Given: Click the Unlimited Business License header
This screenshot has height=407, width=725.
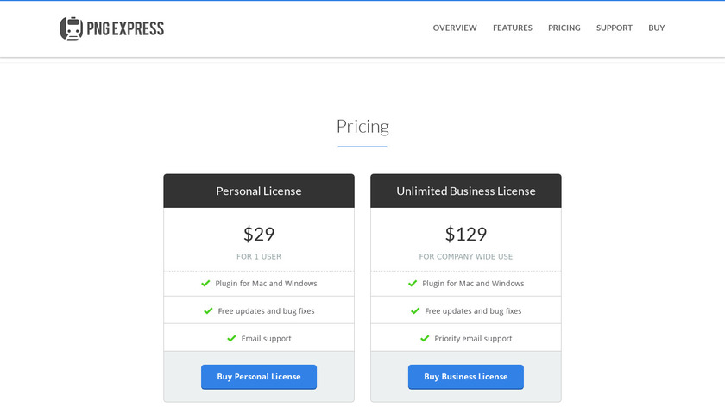Looking at the screenshot, I should pyautogui.click(x=466, y=191).
